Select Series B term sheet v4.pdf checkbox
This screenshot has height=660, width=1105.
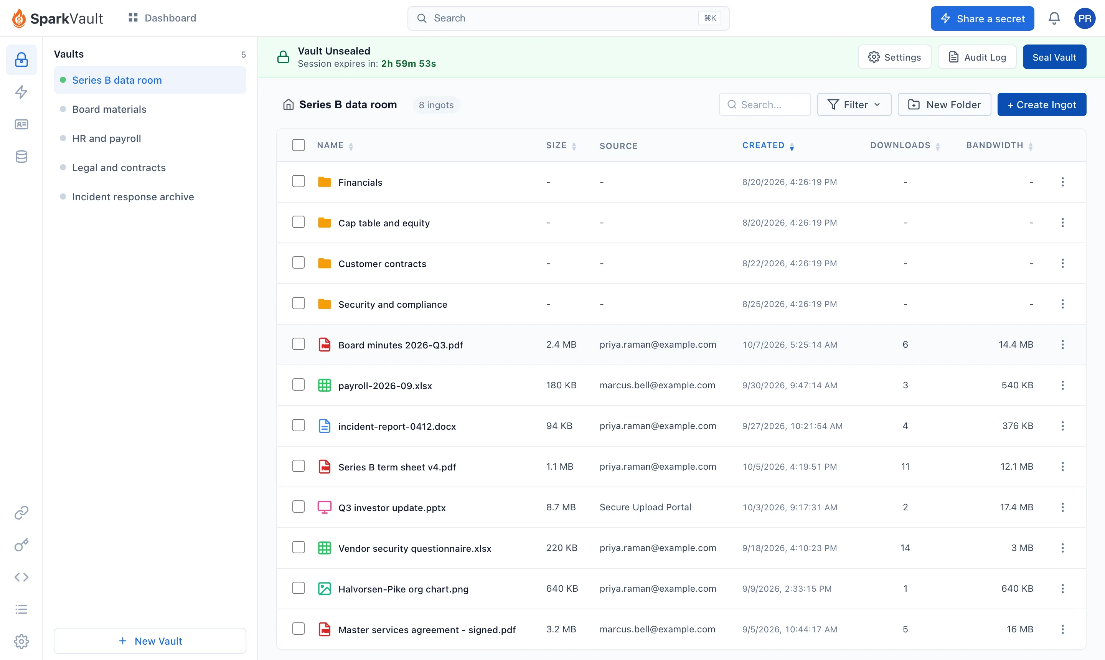tap(299, 466)
